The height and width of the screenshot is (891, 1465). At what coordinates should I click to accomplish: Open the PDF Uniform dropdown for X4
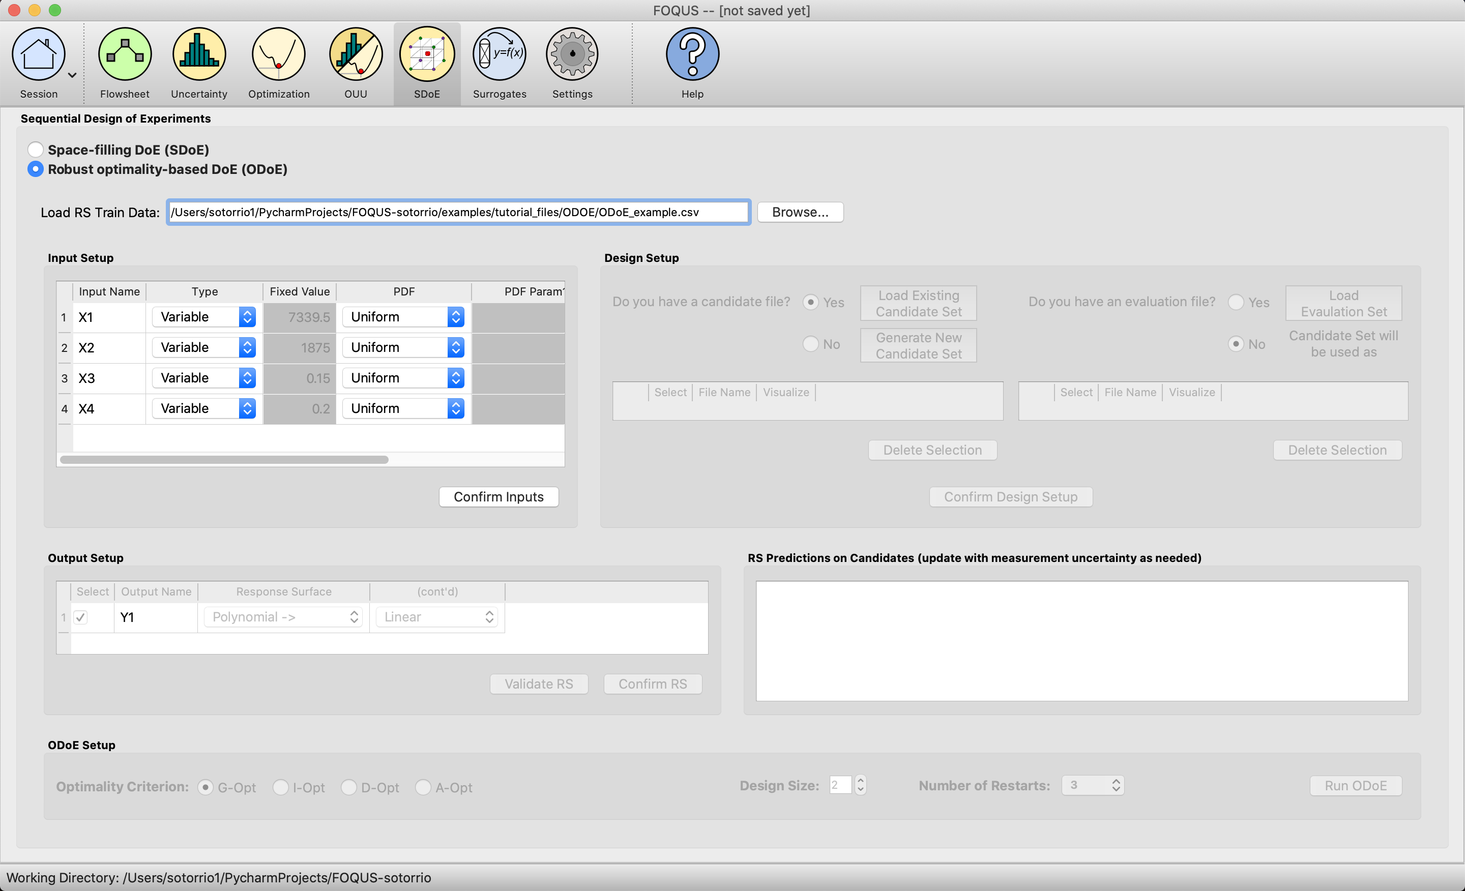403,408
